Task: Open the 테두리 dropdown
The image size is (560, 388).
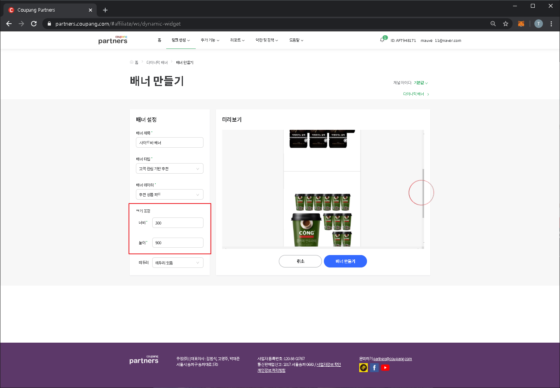Action: [178, 263]
